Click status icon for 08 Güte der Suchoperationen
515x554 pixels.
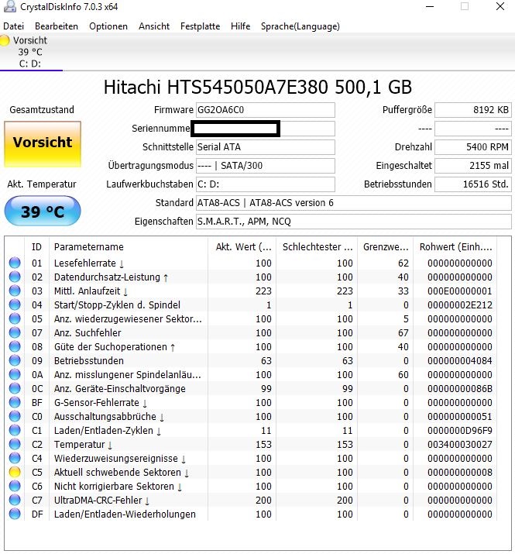point(15,346)
